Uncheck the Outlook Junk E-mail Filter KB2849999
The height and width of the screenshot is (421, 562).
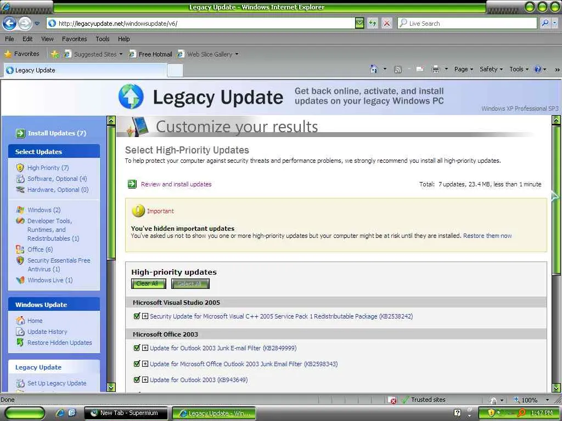[x=137, y=348]
